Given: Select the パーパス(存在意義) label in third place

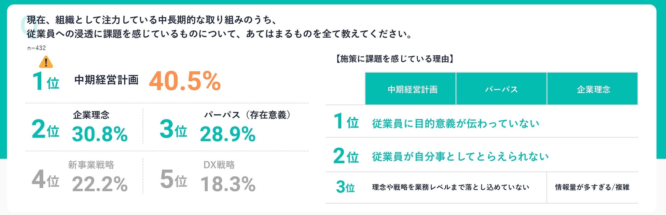Looking at the screenshot, I should pos(247,115).
